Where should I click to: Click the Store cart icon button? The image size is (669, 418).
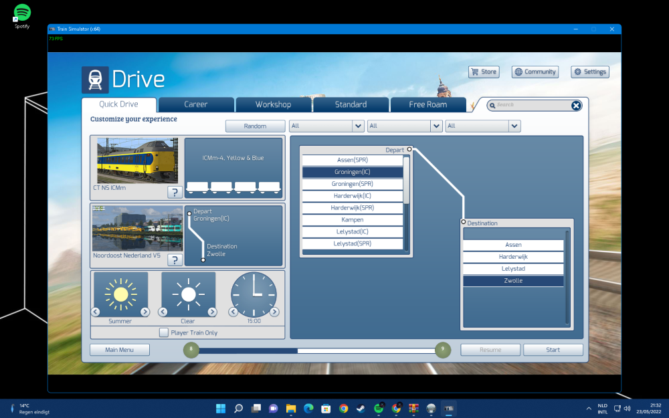coord(483,72)
